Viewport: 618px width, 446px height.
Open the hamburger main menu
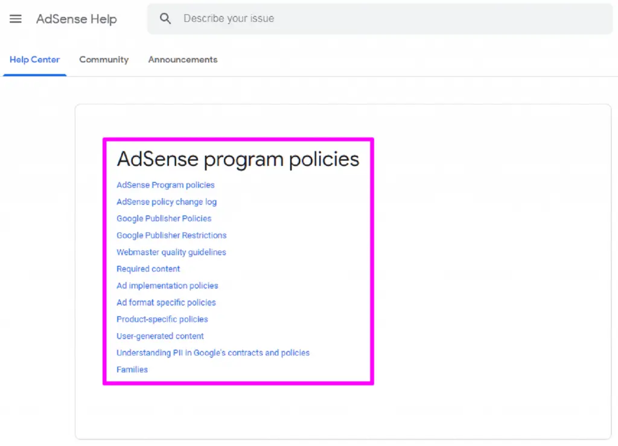(x=16, y=19)
